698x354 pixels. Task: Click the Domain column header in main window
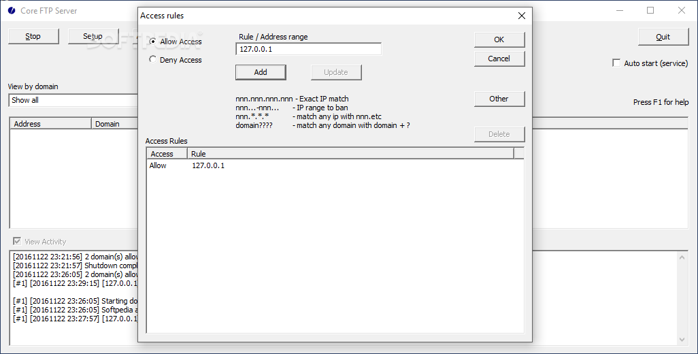tap(115, 124)
